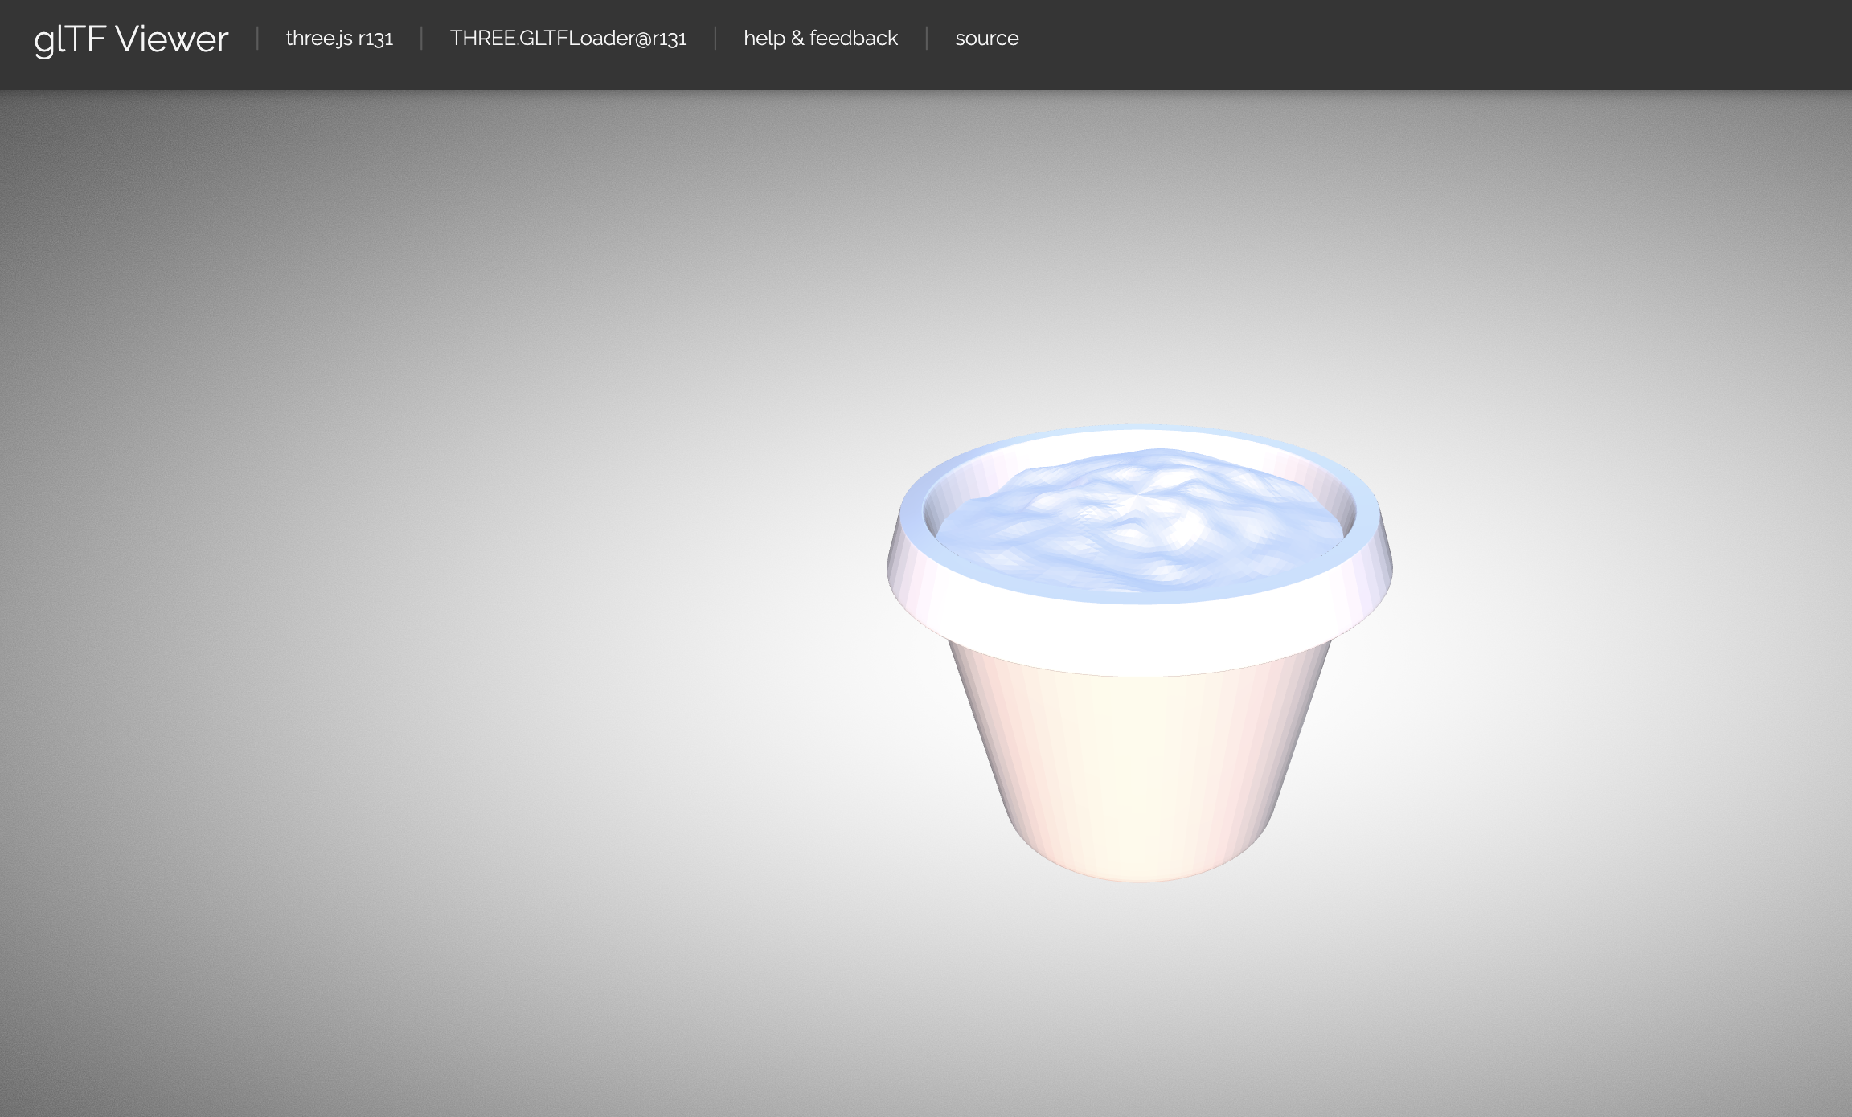Open the three.js r131 link

(339, 38)
